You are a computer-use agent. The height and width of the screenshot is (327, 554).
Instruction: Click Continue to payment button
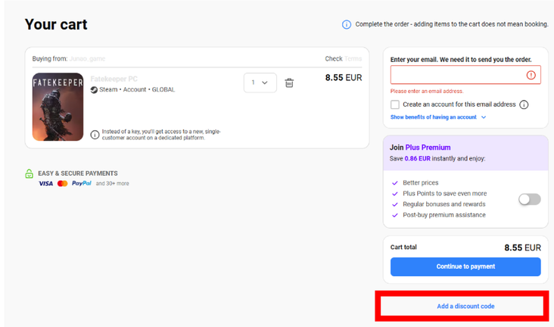(x=465, y=266)
